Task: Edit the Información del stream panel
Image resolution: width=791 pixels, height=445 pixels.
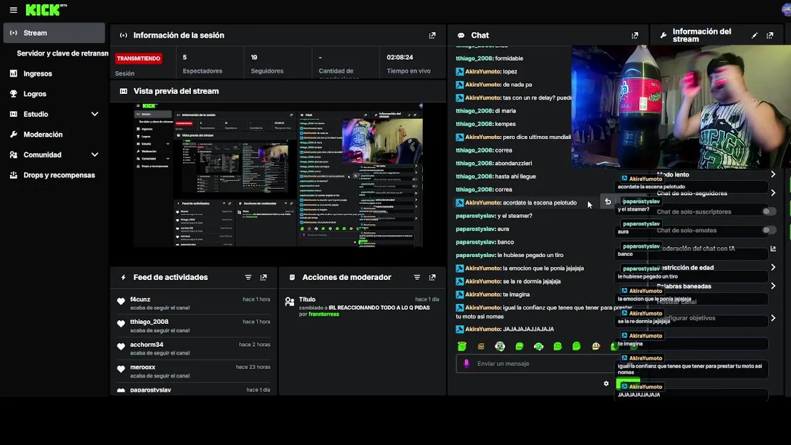Action: [755, 35]
